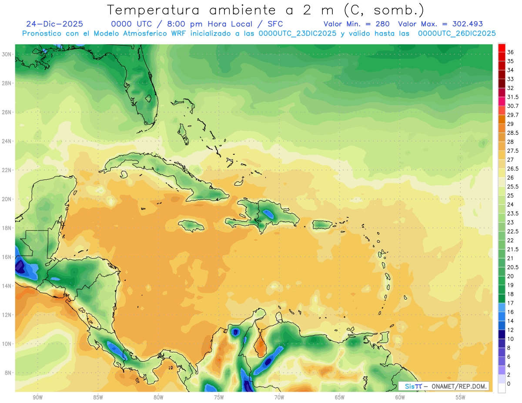Click the legend value '30.7'

tap(513, 106)
